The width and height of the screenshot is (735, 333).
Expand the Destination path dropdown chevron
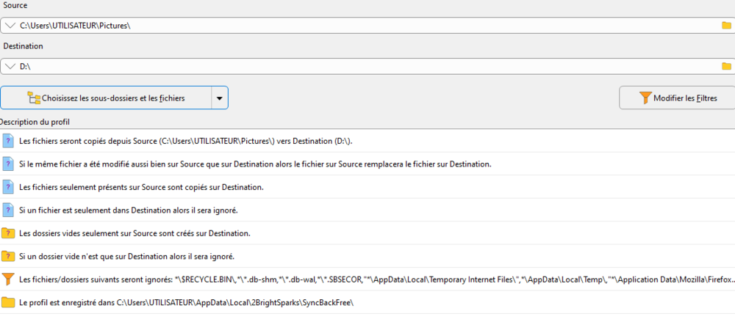[x=9, y=67]
